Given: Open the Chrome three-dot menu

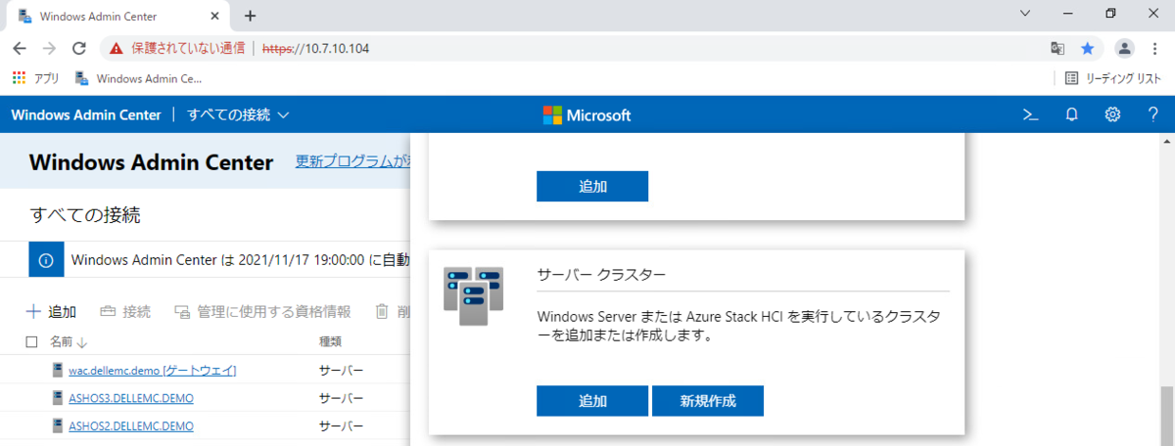Looking at the screenshot, I should coord(1155,48).
